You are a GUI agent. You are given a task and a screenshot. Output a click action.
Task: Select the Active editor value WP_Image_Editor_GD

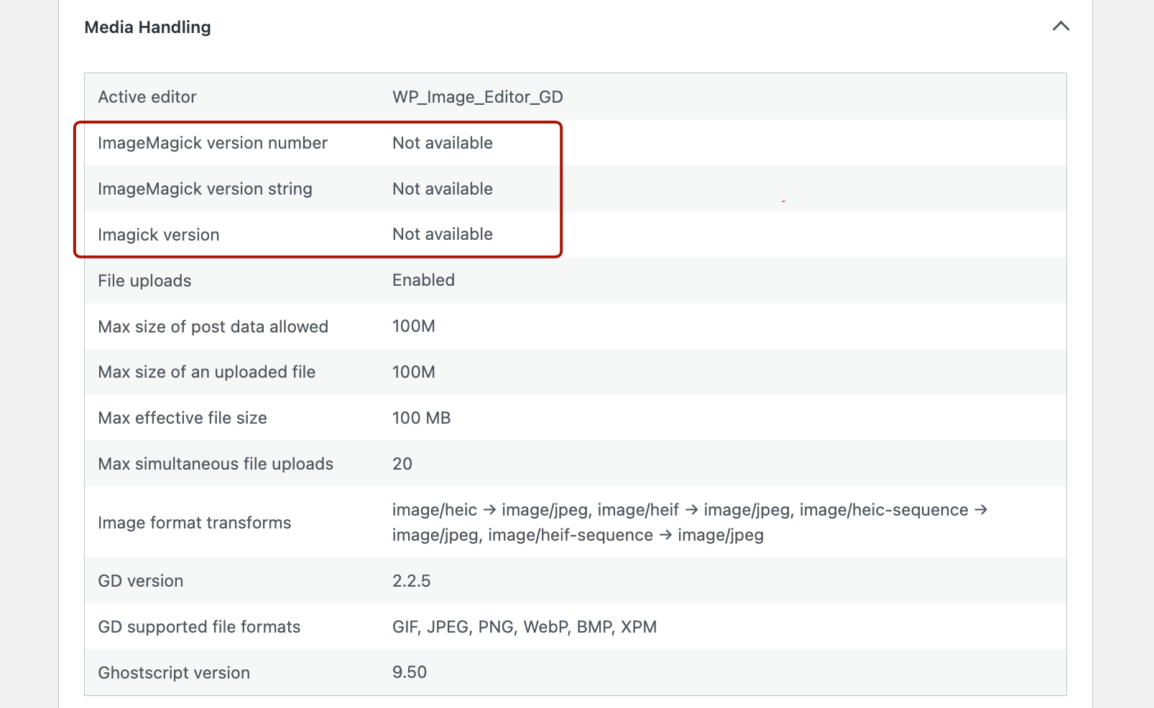point(476,97)
